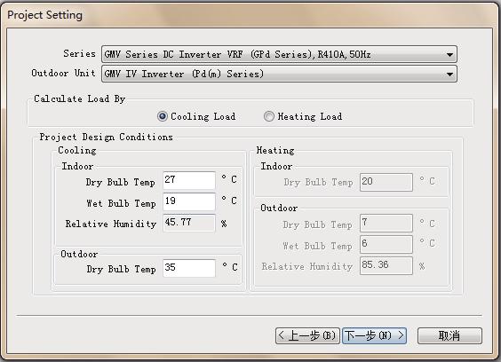Screen dimensions: 501x362
Task: Select the Cooling Load radio button
Action: click(x=163, y=116)
